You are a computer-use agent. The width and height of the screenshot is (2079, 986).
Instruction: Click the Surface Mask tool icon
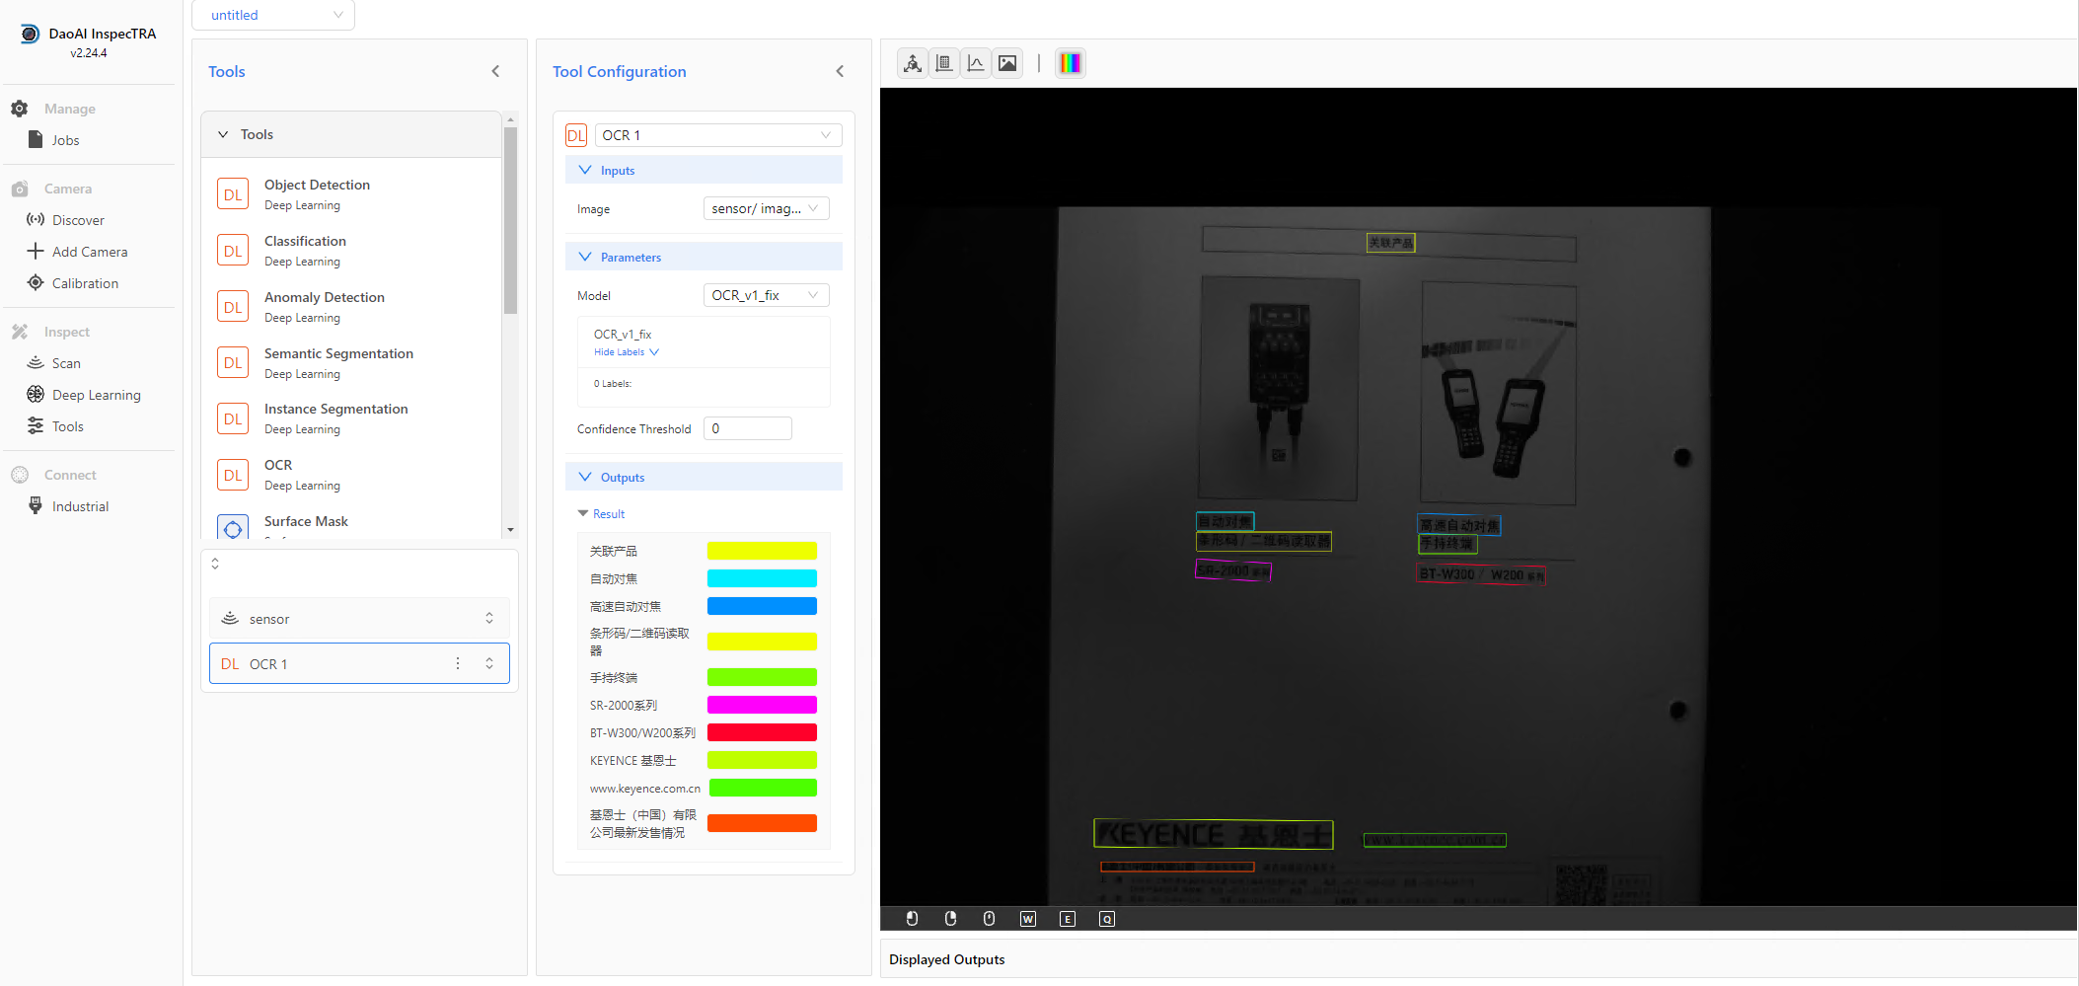point(233,527)
